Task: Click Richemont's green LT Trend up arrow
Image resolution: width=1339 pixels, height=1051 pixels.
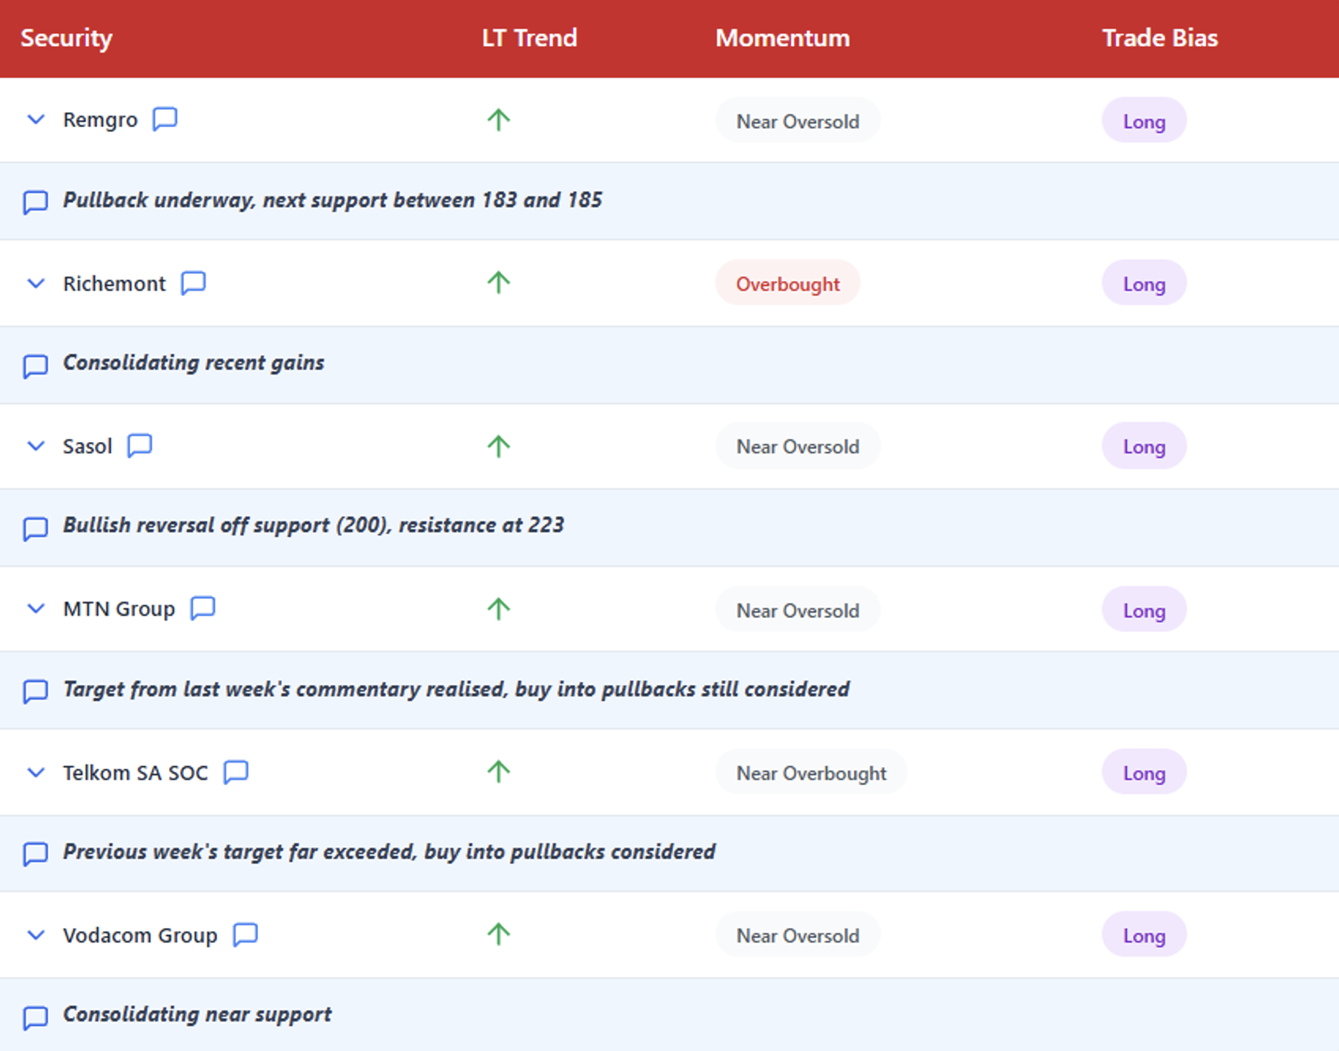Action: 498,283
